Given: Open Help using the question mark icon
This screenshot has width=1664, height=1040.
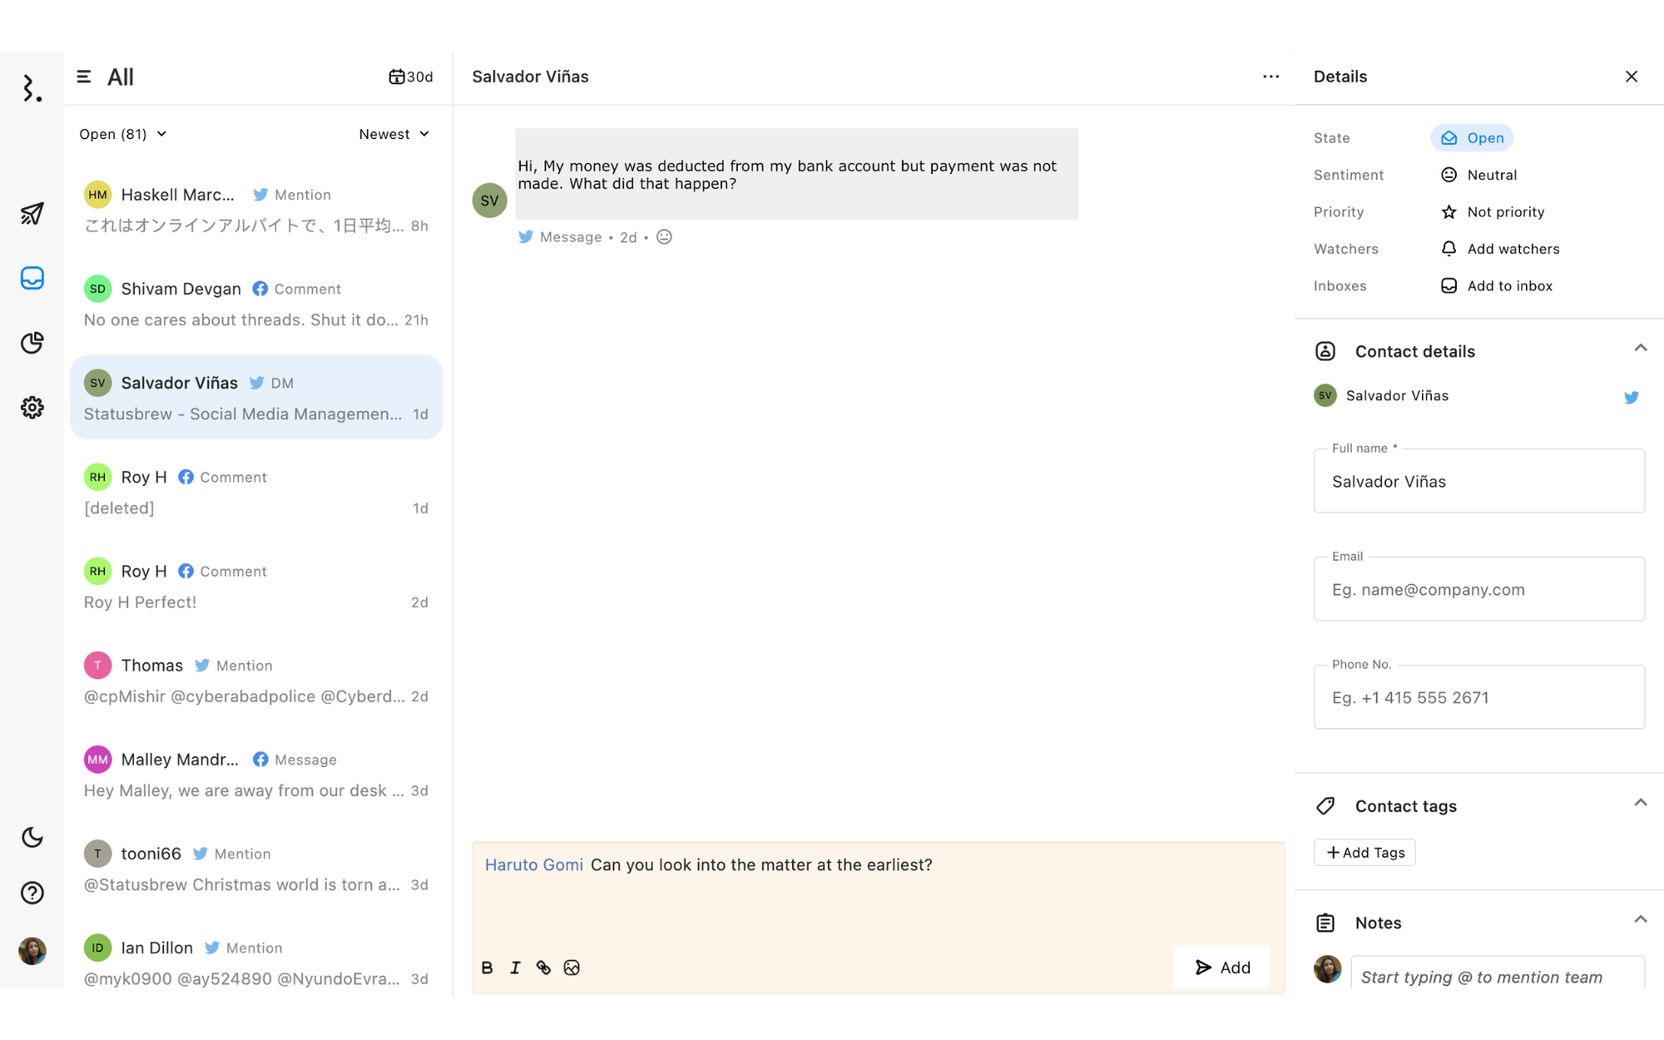Looking at the screenshot, I should coord(32,893).
